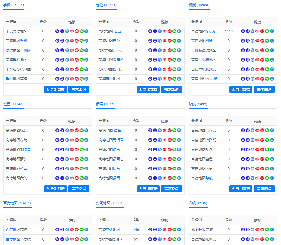
Task: Select index value 51 for 高德地图离线包
Action: coord(136,239)
